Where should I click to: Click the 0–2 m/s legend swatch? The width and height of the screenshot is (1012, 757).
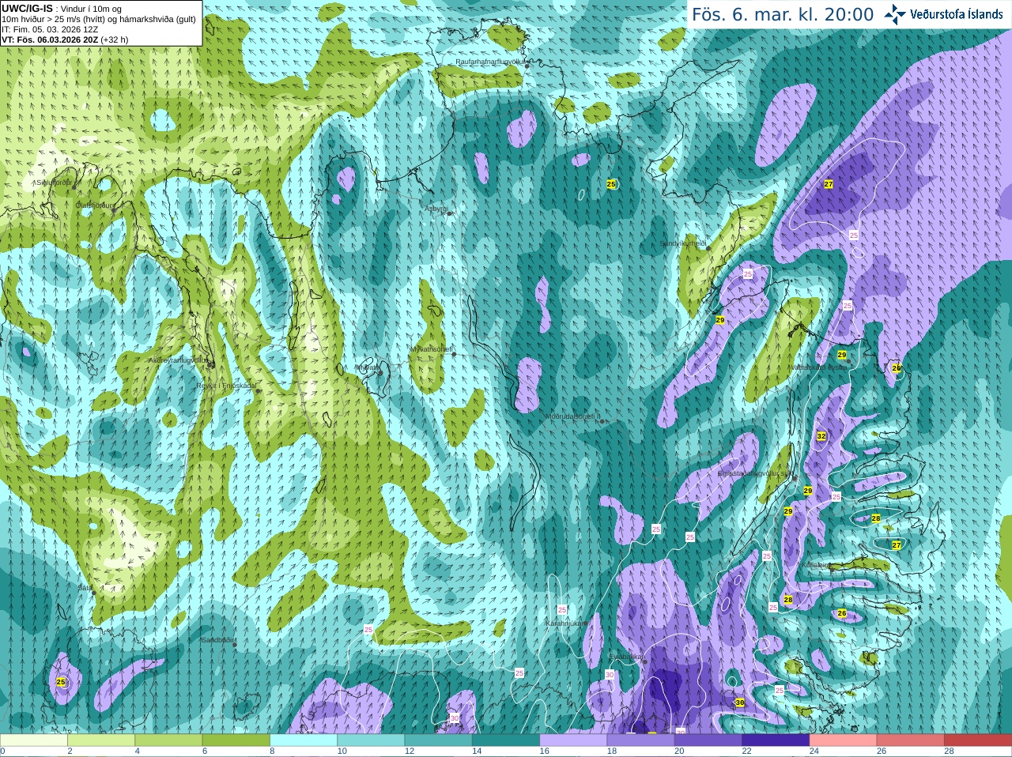[x=34, y=740]
